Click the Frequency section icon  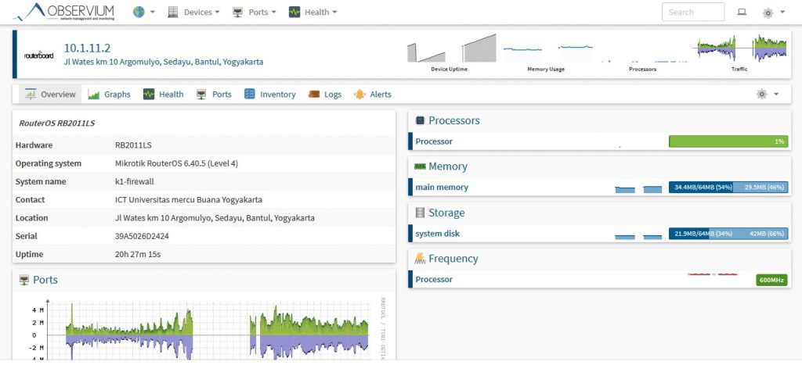click(x=420, y=259)
